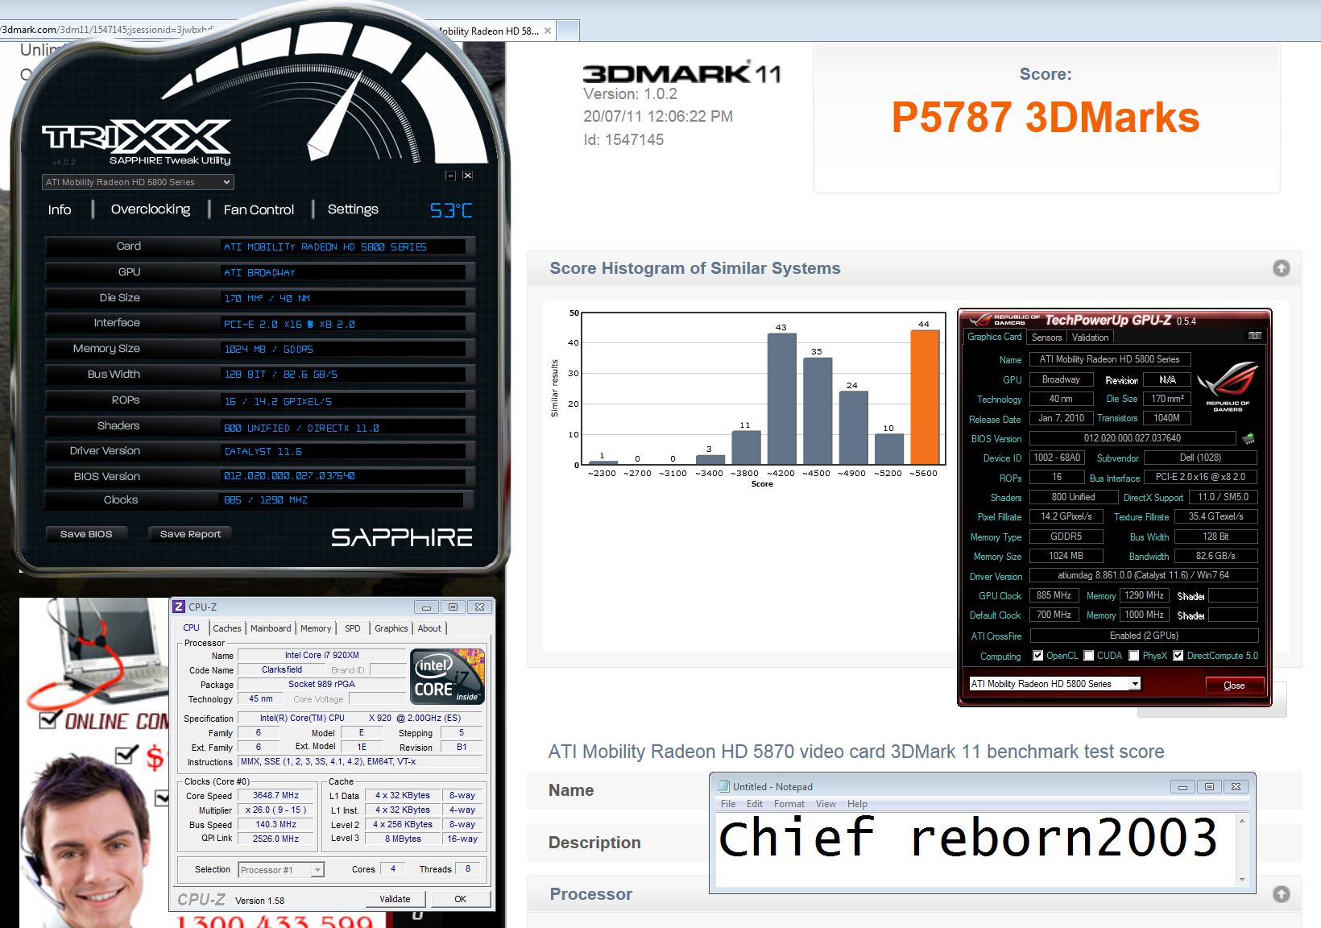
Task: Click the BIOS save chip icon in GPU-Z
Action: [1249, 439]
